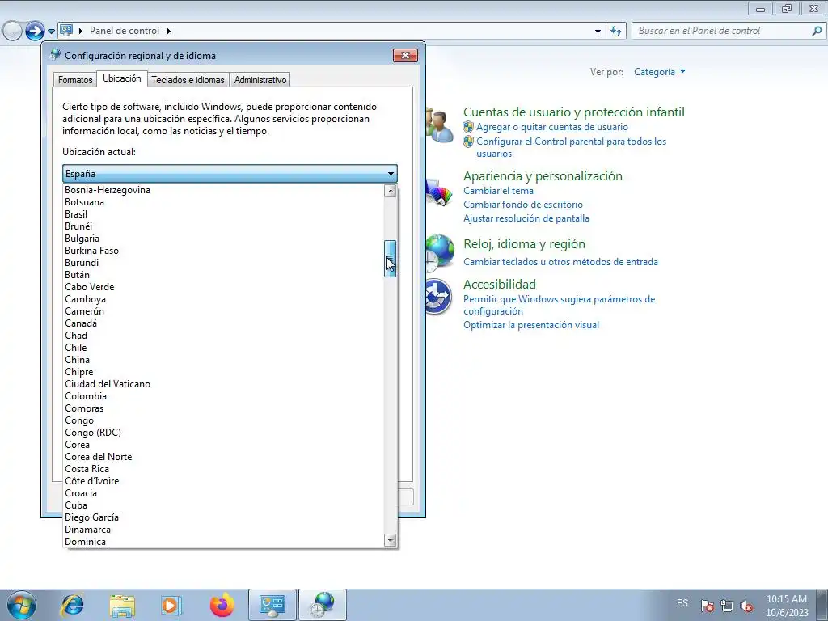Viewport: 828px width, 621px height.
Task: Click the country list scrollbar thumb
Action: (391, 259)
